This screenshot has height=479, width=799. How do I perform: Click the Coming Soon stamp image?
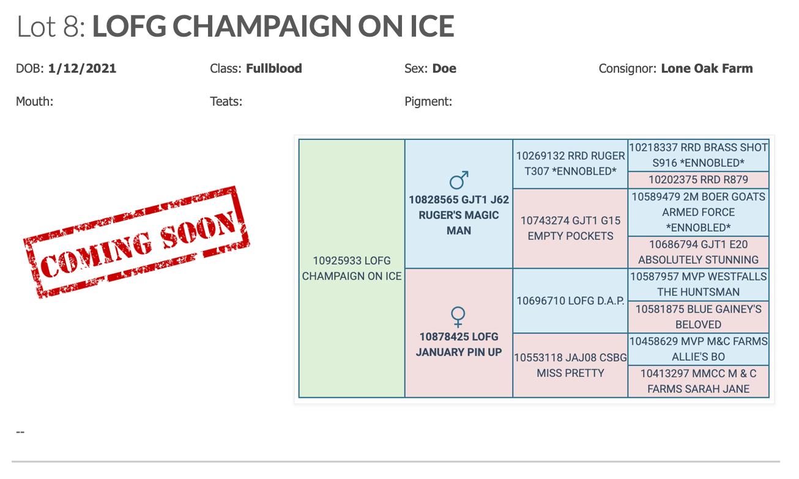pyautogui.click(x=138, y=243)
